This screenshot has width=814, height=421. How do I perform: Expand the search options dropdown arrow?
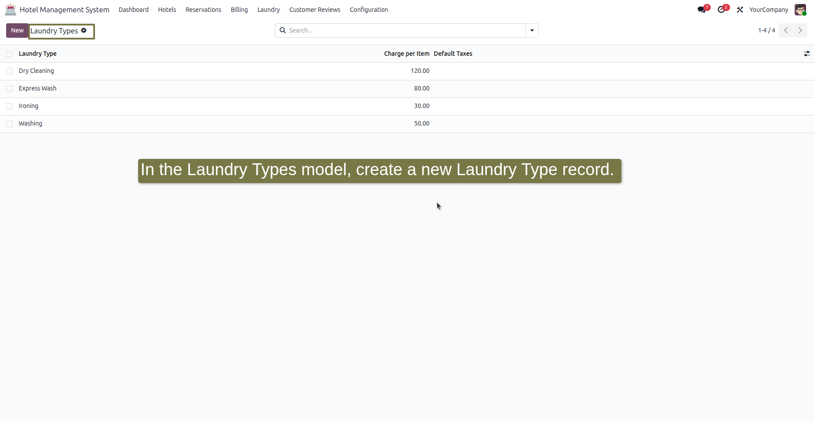pyautogui.click(x=532, y=30)
